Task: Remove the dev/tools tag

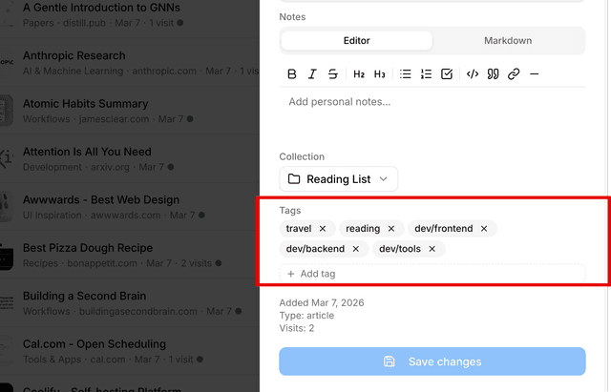Action: [x=432, y=249]
